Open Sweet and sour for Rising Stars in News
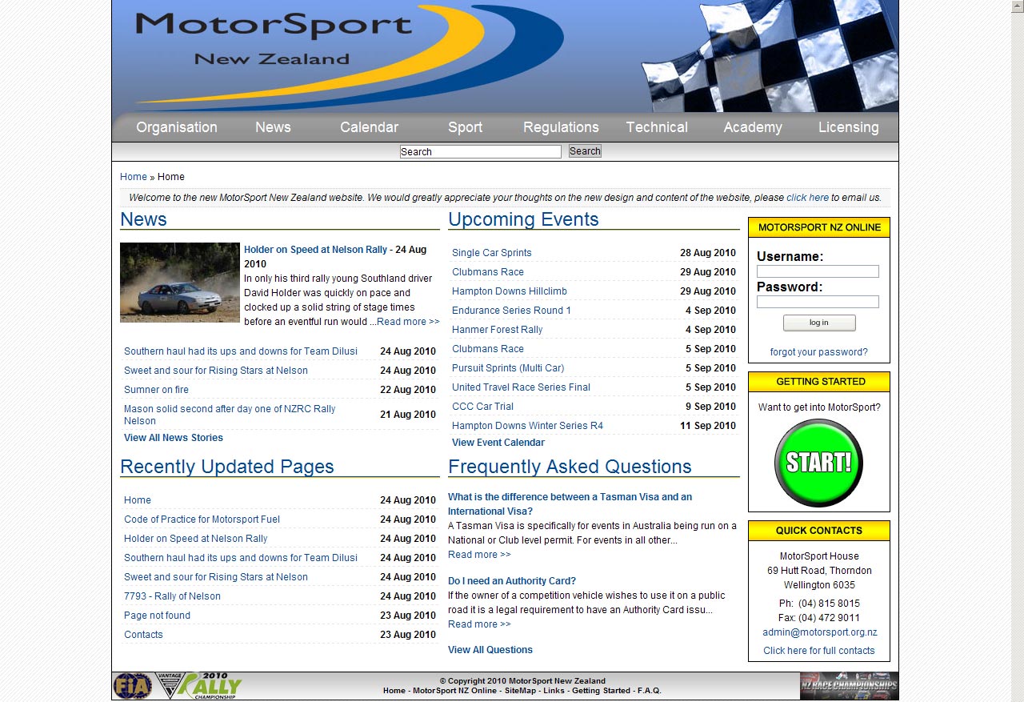The height and width of the screenshot is (702, 1024). (216, 371)
